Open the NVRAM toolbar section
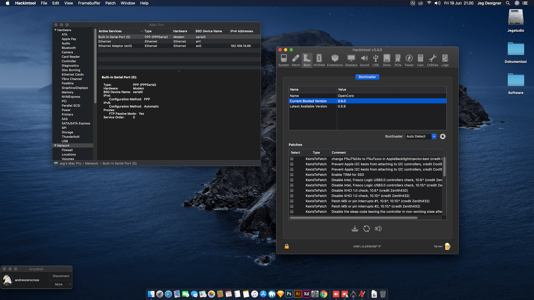534x300 pixels. (319, 60)
